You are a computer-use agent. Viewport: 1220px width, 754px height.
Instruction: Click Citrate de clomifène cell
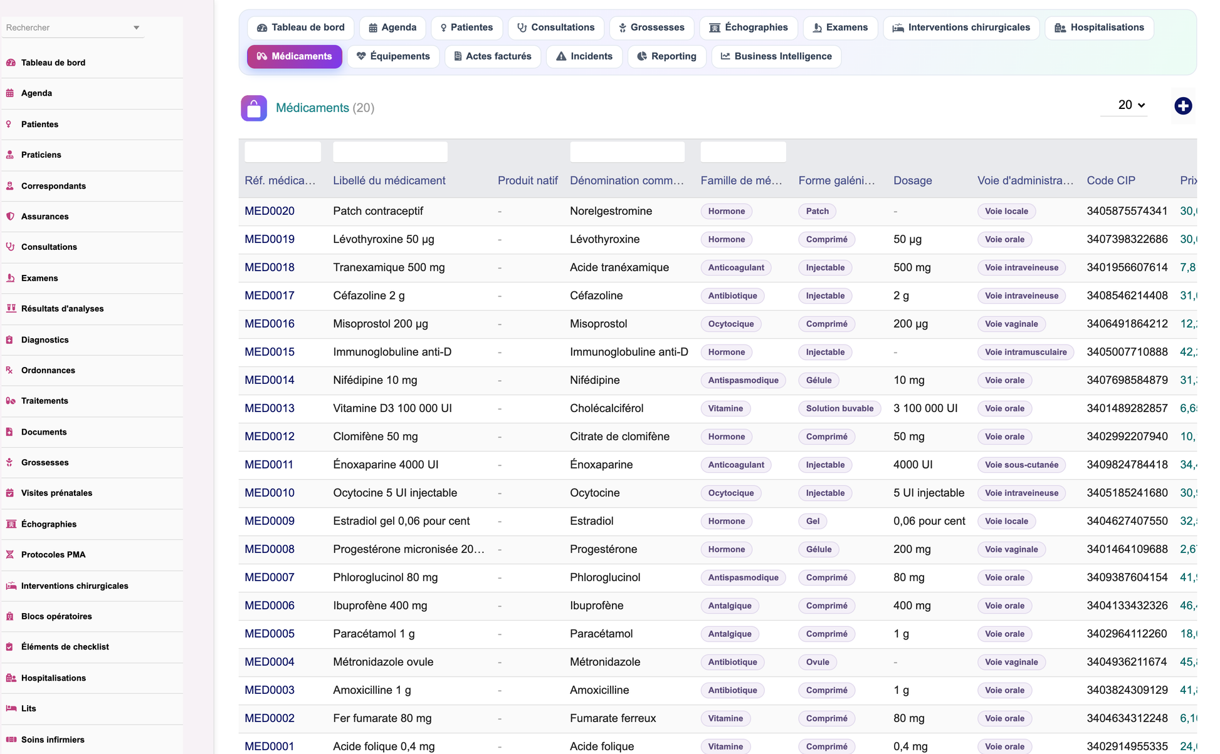[619, 436]
